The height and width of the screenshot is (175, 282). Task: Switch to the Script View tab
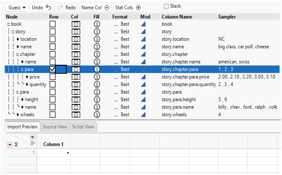tap(83, 127)
